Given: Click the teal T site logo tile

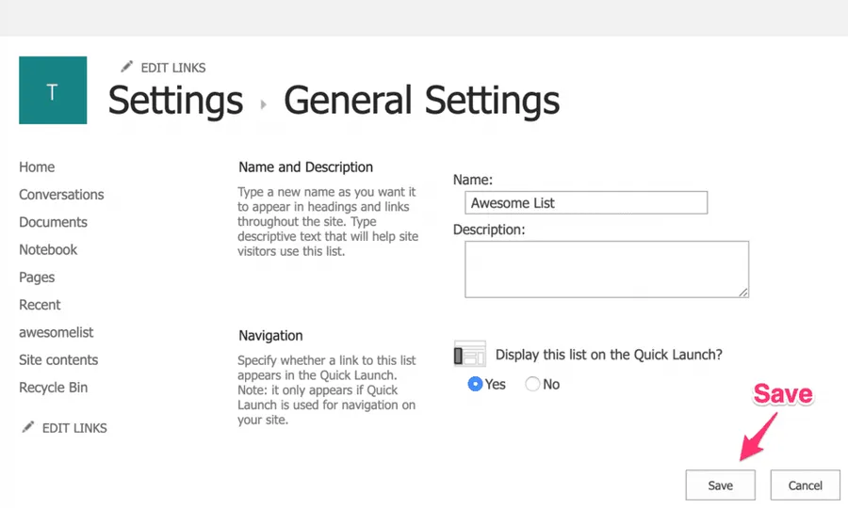Looking at the screenshot, I should coord(53,90).
